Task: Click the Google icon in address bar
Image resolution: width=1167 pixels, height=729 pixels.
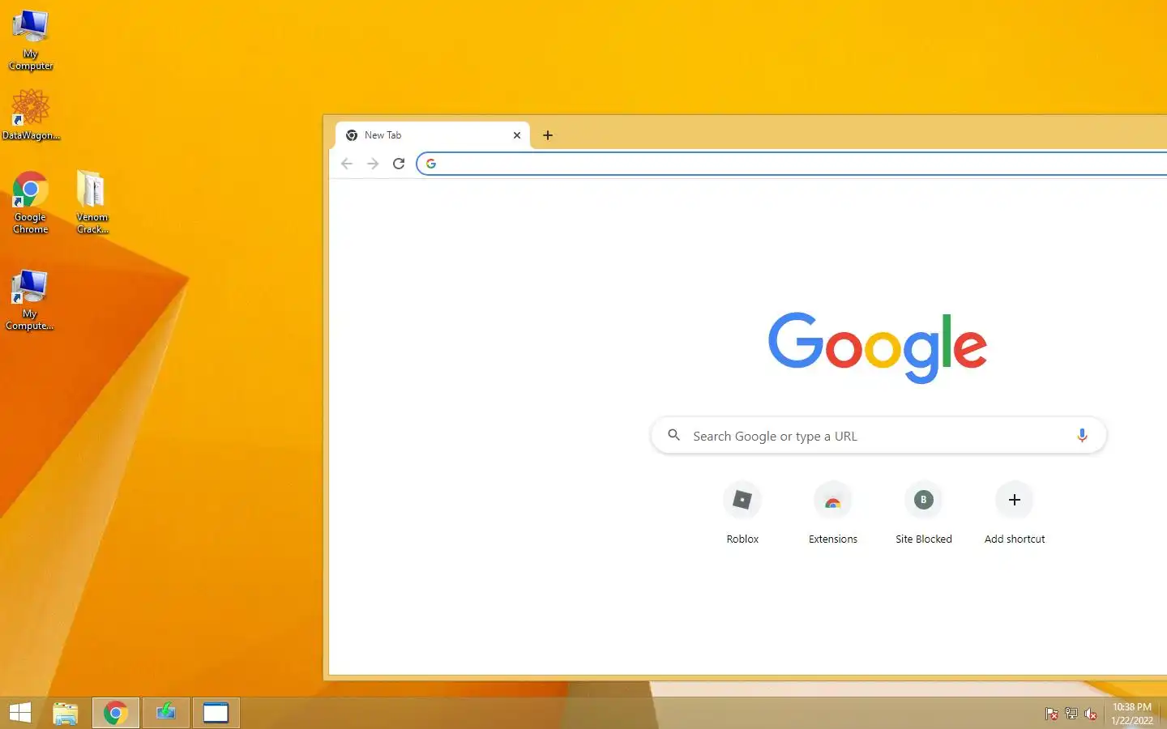Action: (x=431, y=164)
